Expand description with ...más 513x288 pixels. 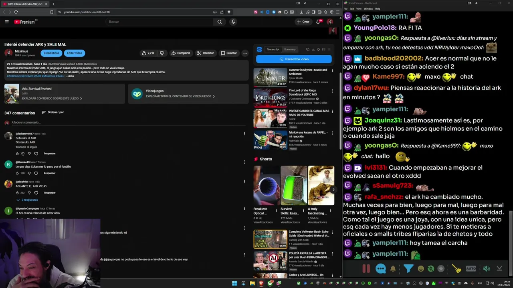[x=70, y=76]
